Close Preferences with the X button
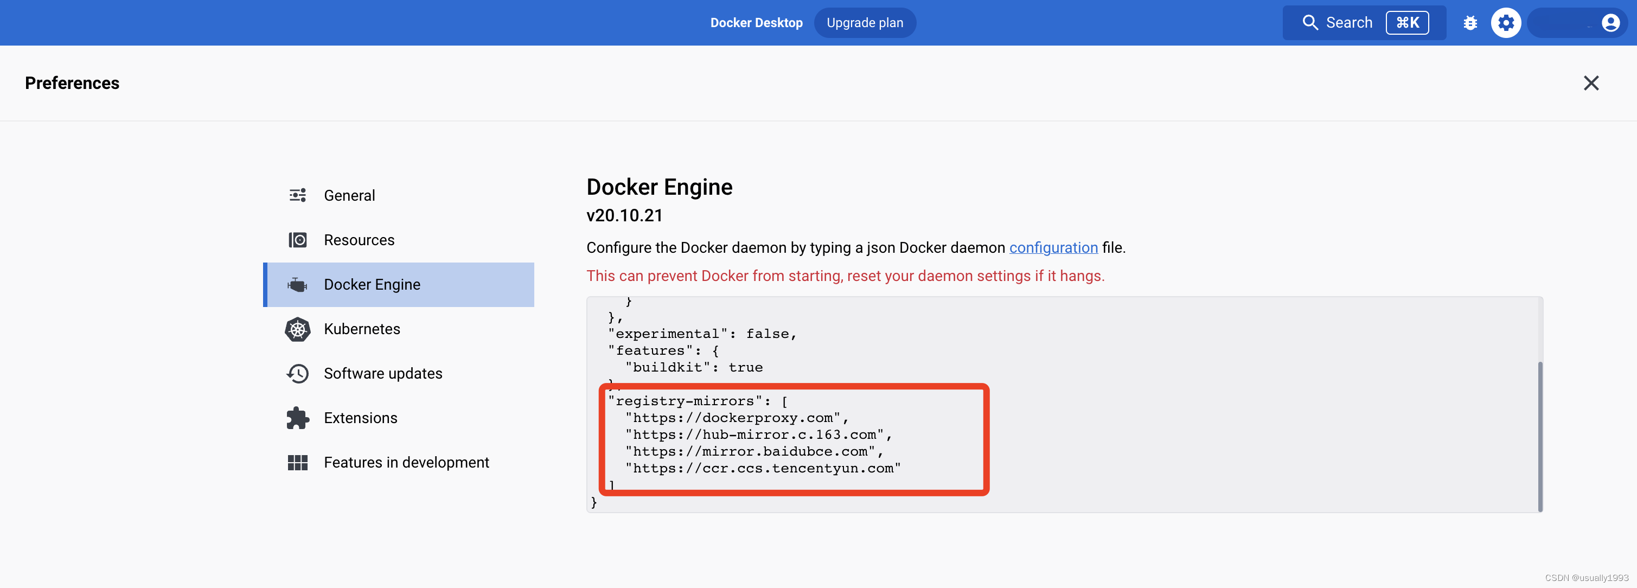The height and width of the screenshot is (588, 1637). click(1590, 84)
